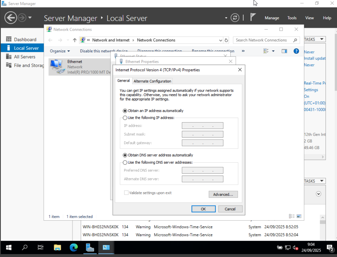
Task: Click the Up arrow in Network Connections
Action: click(75, 40)
